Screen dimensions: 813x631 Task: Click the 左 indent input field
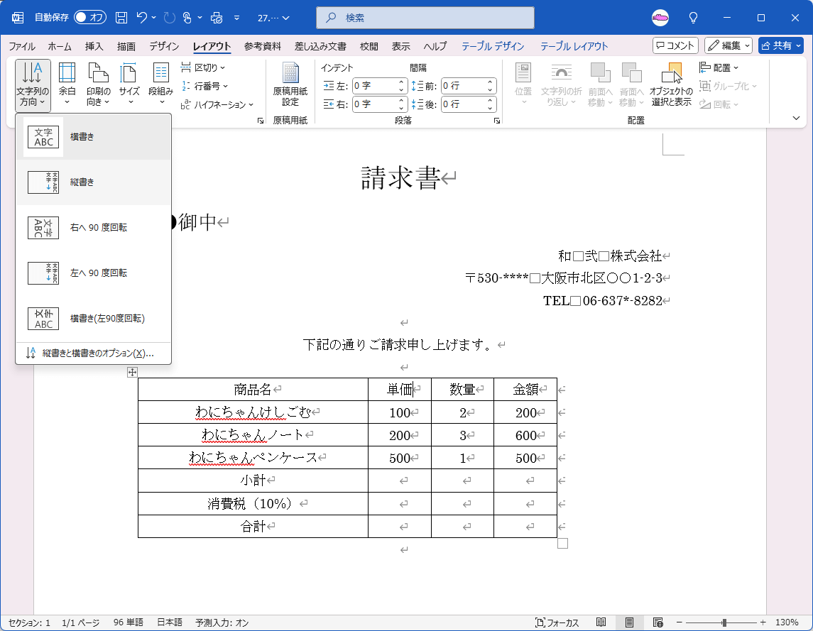pos(374,86)
